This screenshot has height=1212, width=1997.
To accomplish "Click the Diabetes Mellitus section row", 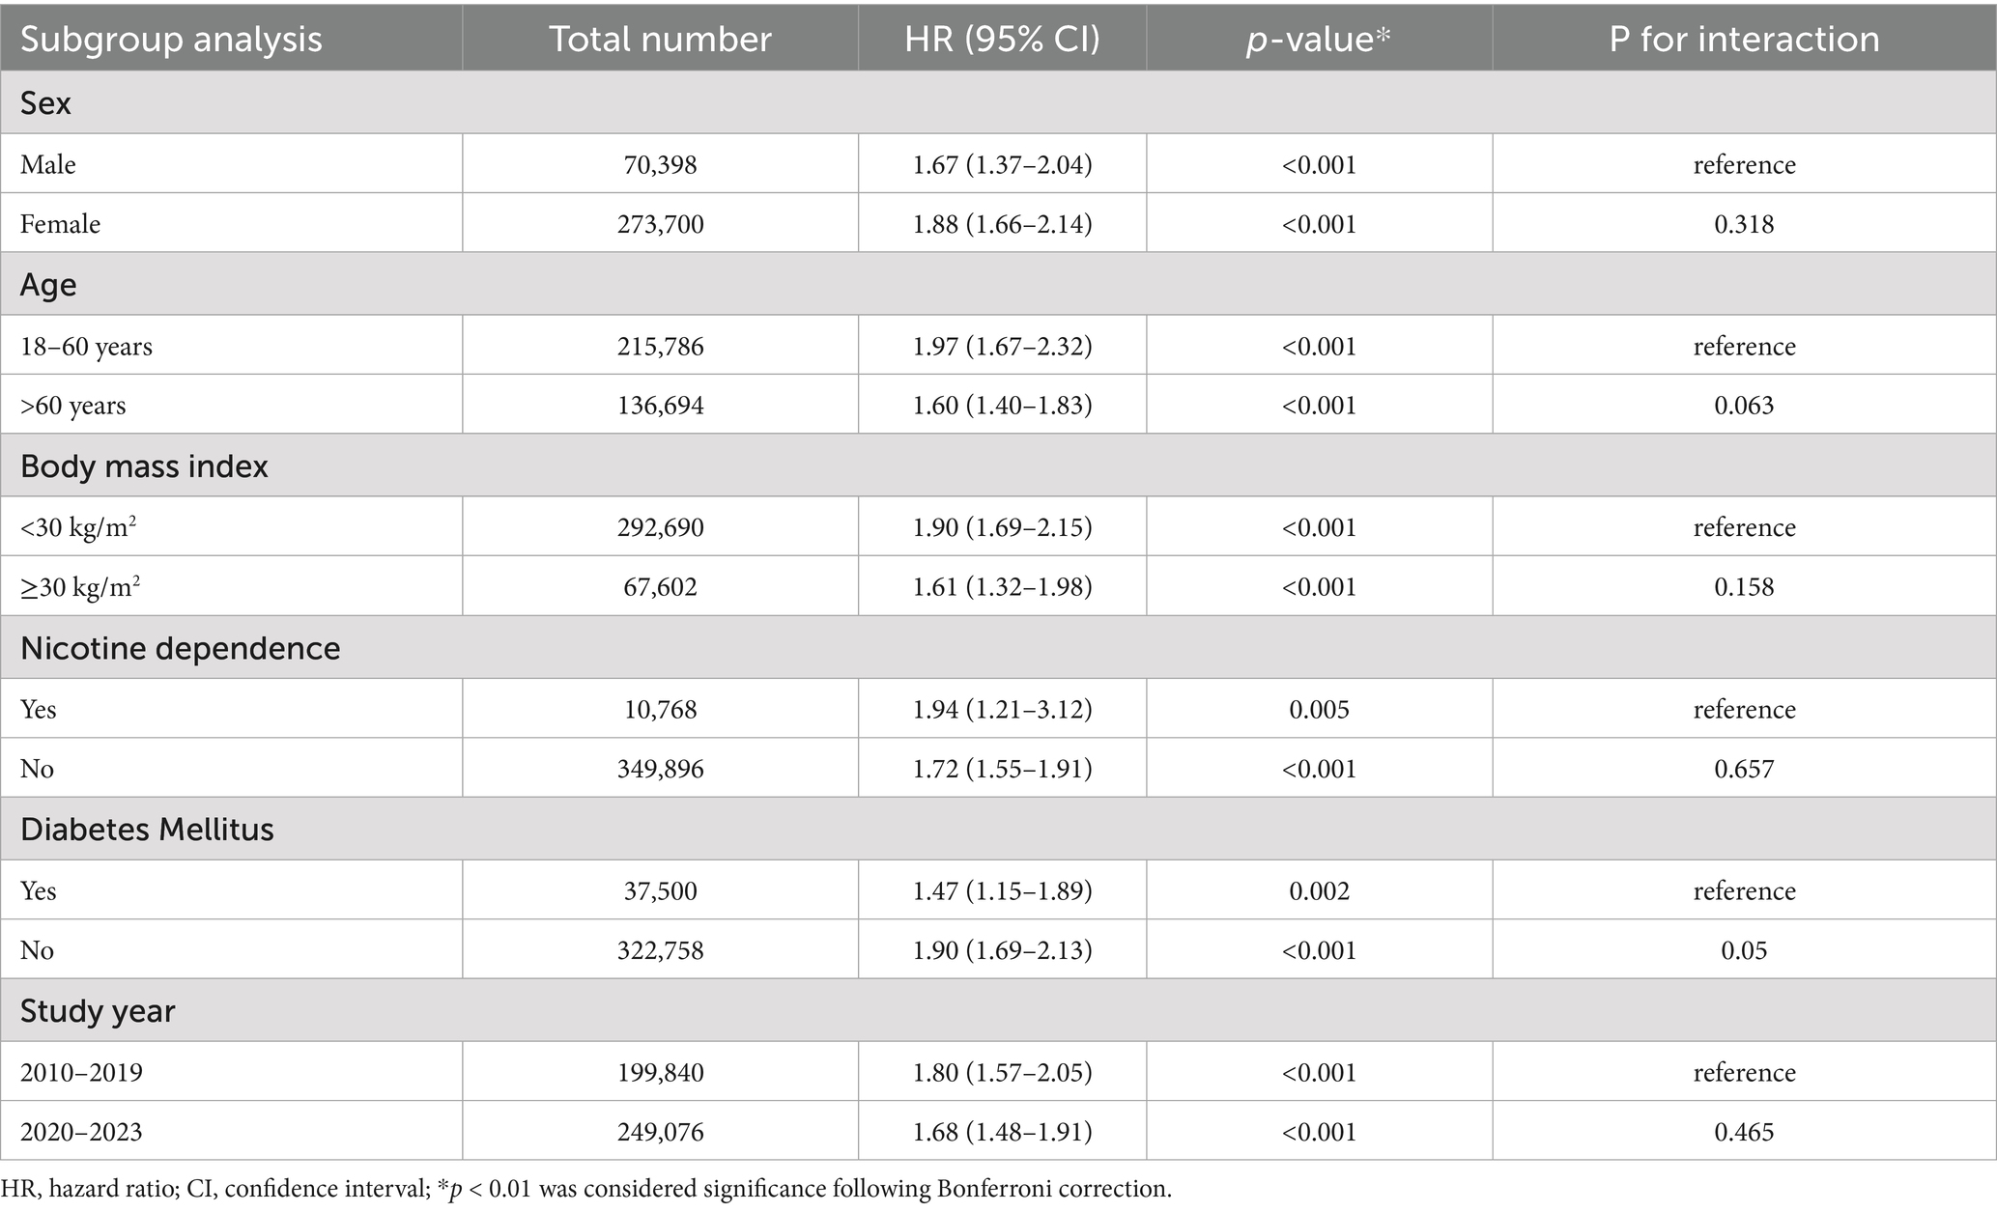I will tap(147, 830).
